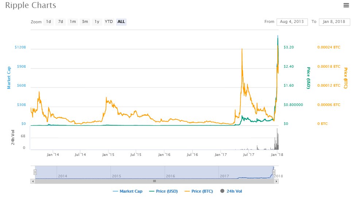The image size is (359, 197).
Task: Grab the navigator right range handle
Action: pyautogui.click(x=274, y=172)
